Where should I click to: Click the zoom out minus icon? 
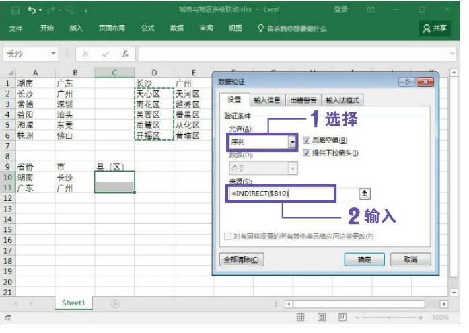(x=357, y=318)
